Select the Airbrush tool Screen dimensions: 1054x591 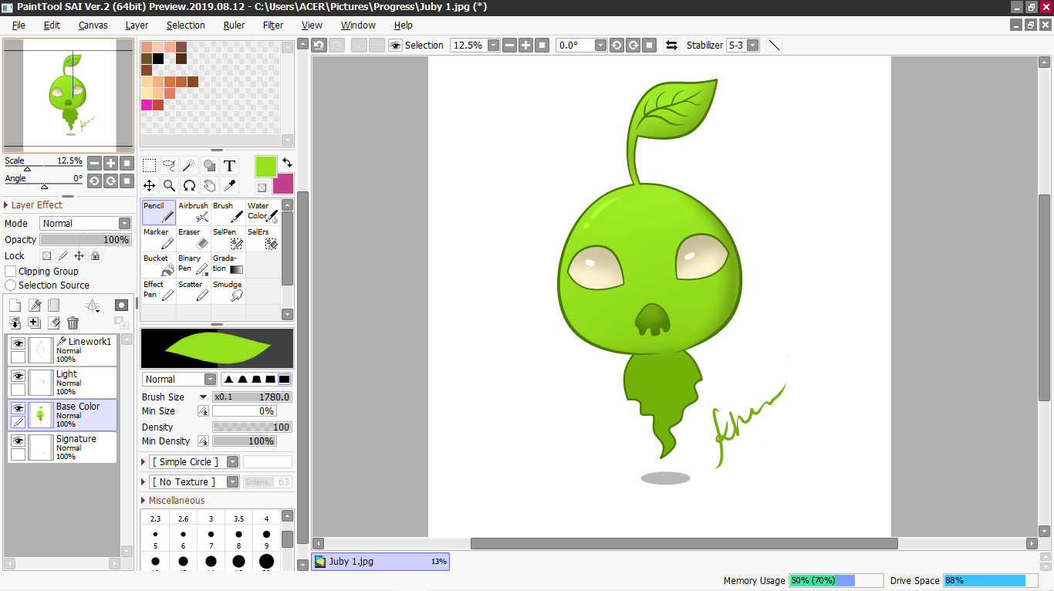pyautogui.click(x=194, y=212)
